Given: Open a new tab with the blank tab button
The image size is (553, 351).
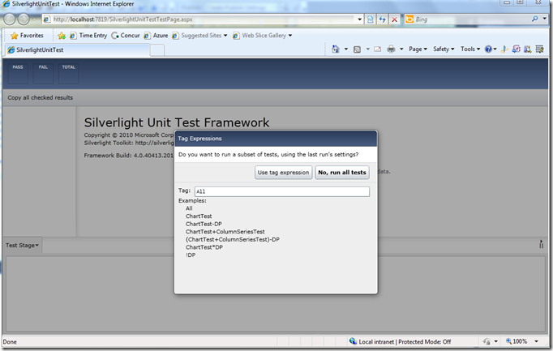Looking at the screenshot, I should [x=157, y=50].
